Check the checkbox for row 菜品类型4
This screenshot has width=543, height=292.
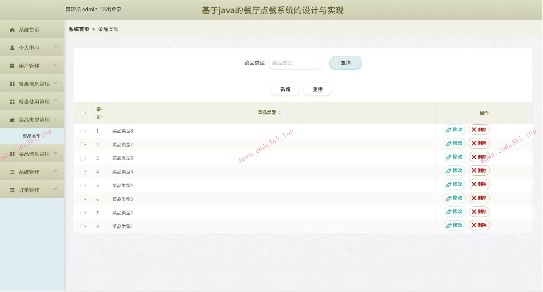(83, 186)
